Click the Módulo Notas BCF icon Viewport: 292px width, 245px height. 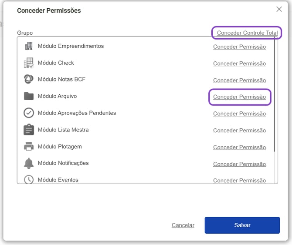point(29,80)
